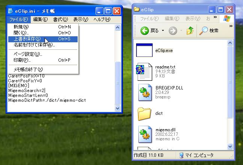Click the dict folder name
243x165 pixels.
pos(159,113)
